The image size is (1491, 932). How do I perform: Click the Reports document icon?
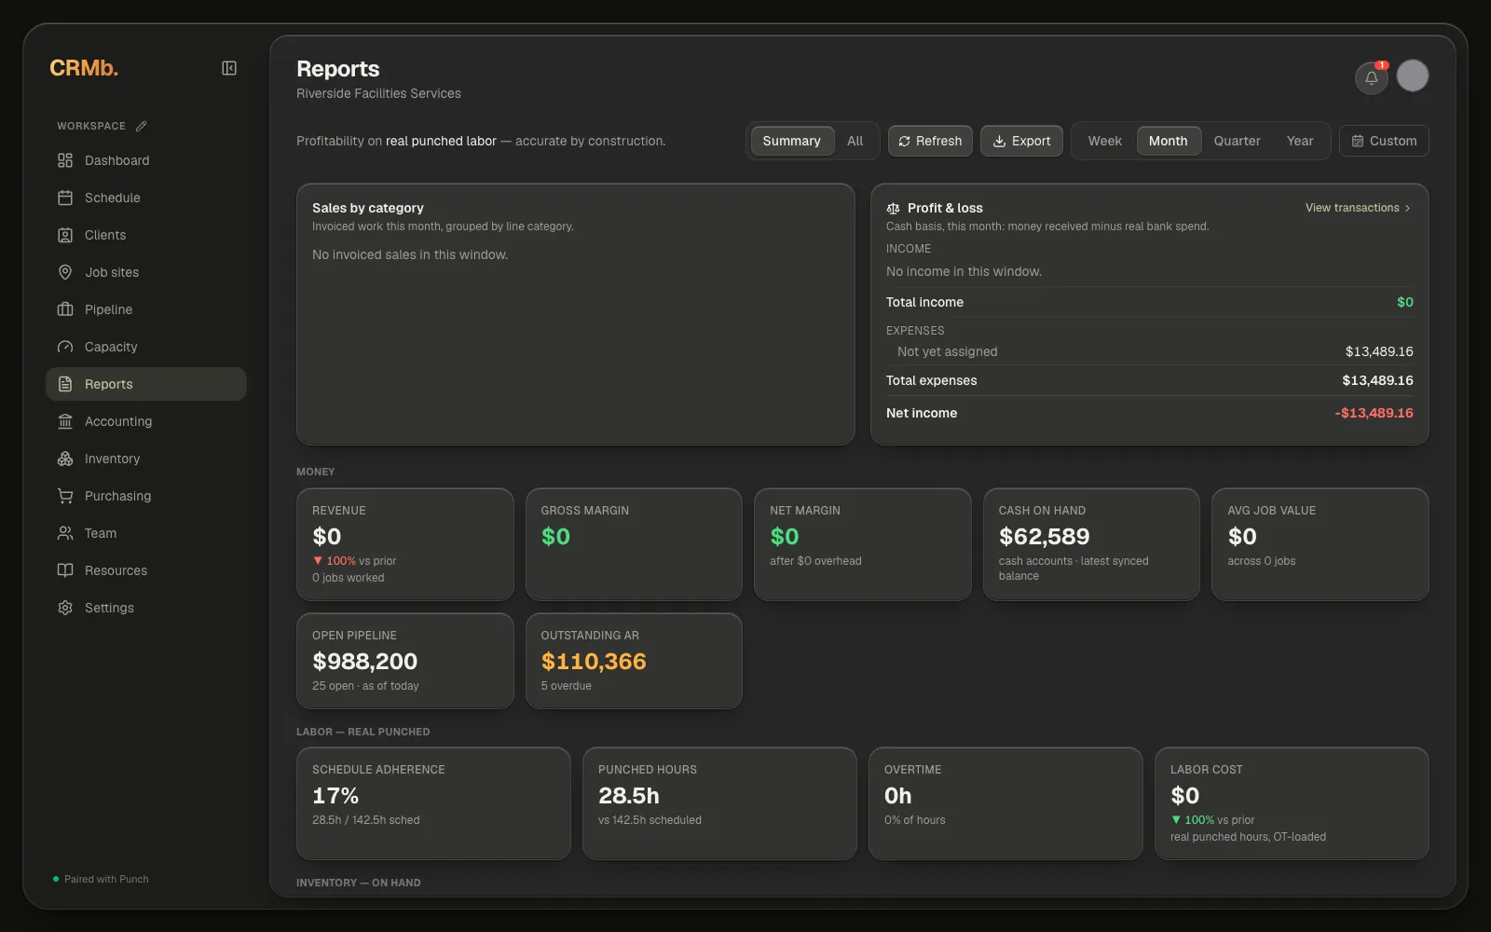65,384
